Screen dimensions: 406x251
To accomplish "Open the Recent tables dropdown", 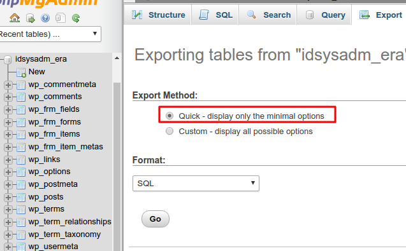I will 50,34.
